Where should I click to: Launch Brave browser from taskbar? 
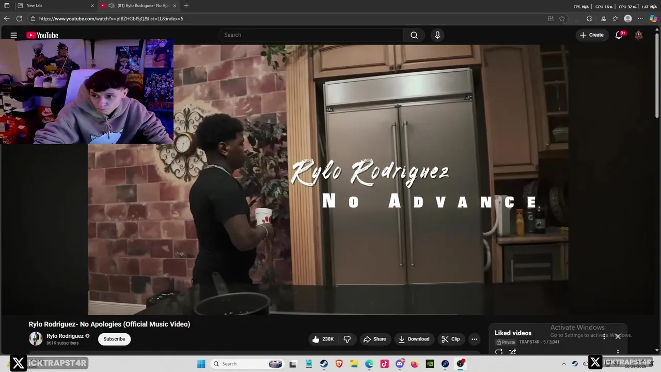tap(339, 364)
